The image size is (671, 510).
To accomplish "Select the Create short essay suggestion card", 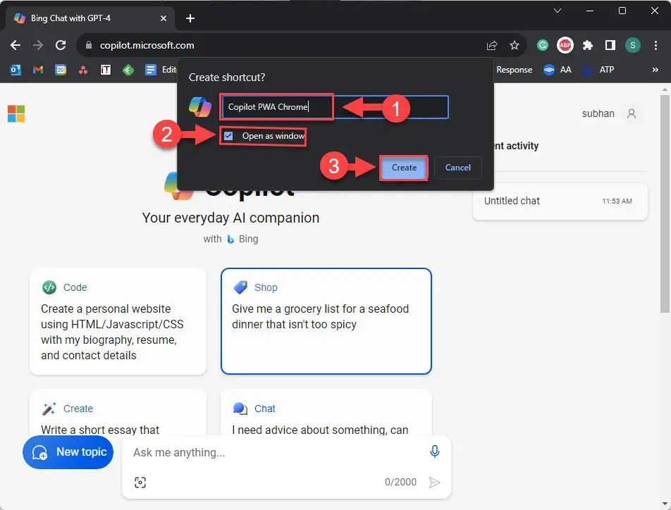I will click(118, 413).
